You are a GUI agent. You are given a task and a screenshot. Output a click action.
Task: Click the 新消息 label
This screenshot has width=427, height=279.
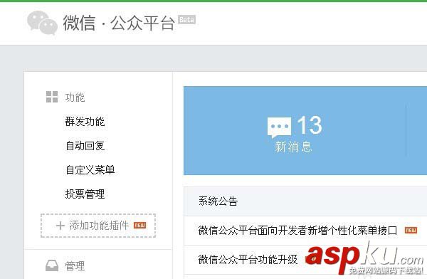(293, 147)
